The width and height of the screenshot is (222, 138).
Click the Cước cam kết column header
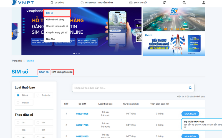pyautogui.click(x=131, y=104)
